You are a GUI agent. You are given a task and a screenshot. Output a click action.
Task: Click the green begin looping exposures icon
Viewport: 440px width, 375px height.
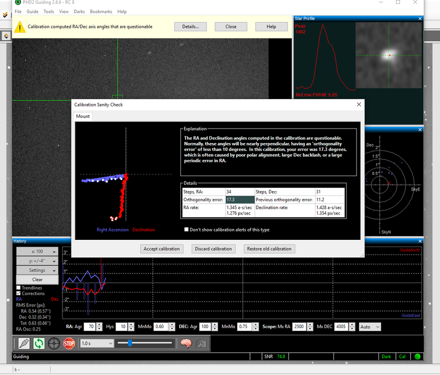(38, 343)
